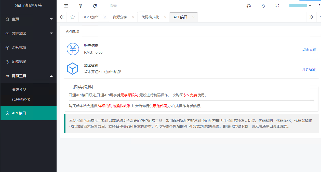The height and width of the screenshot is (172, 321).
Task: Click the home icon in the tab bar
Action: pyautogui.click(x=73, y=17)
